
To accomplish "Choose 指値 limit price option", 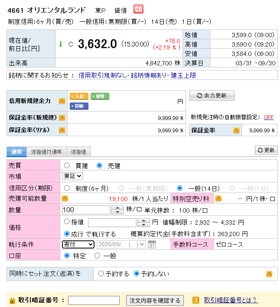I will click(x=67, y=222).
